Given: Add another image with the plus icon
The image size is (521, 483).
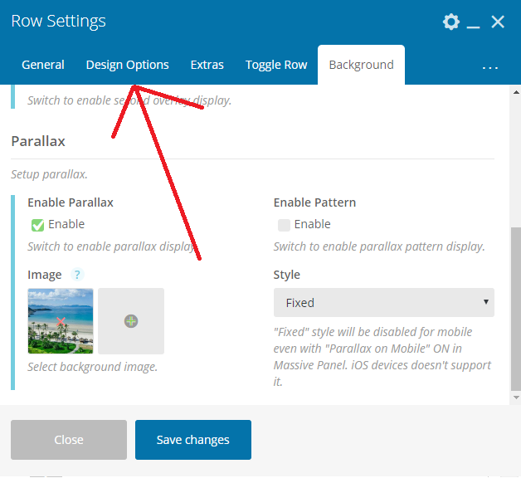Looking at the screenshot, I should 131,321.
